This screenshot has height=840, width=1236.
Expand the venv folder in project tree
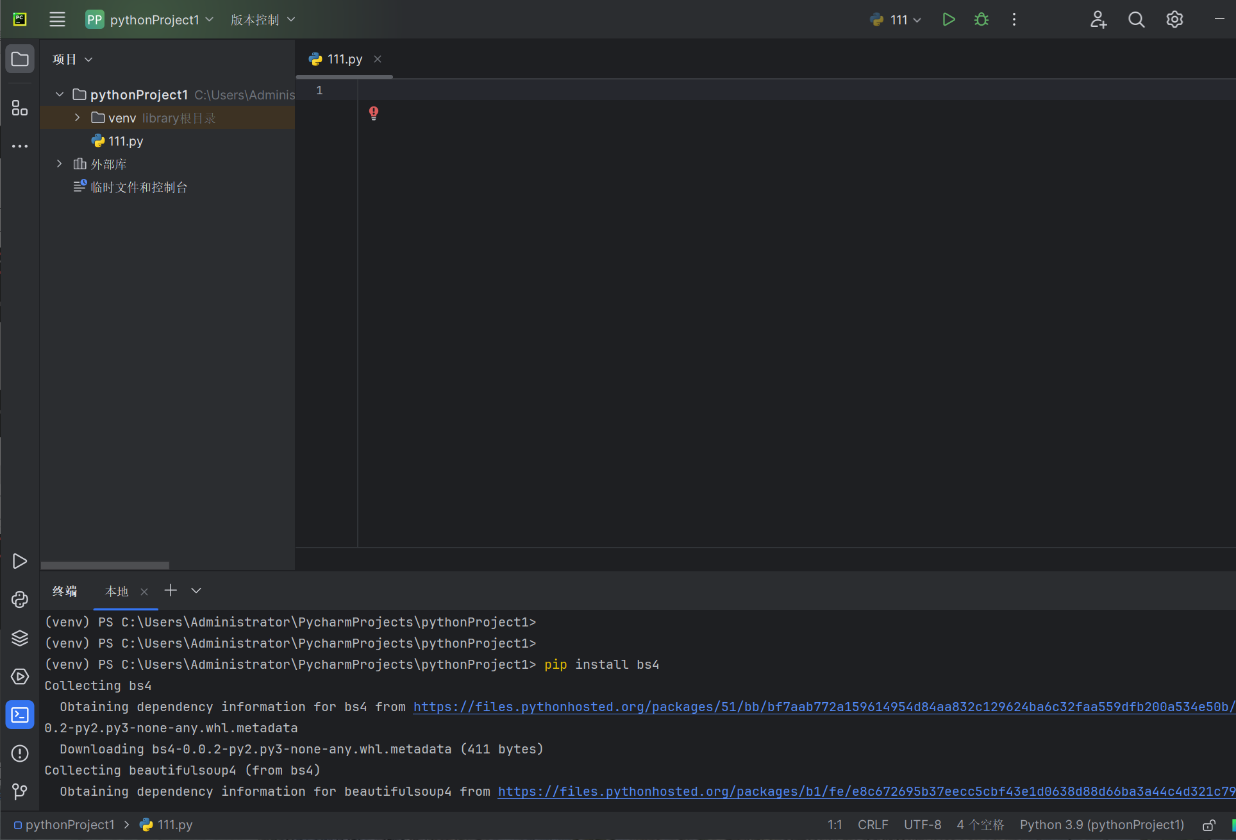78,118
